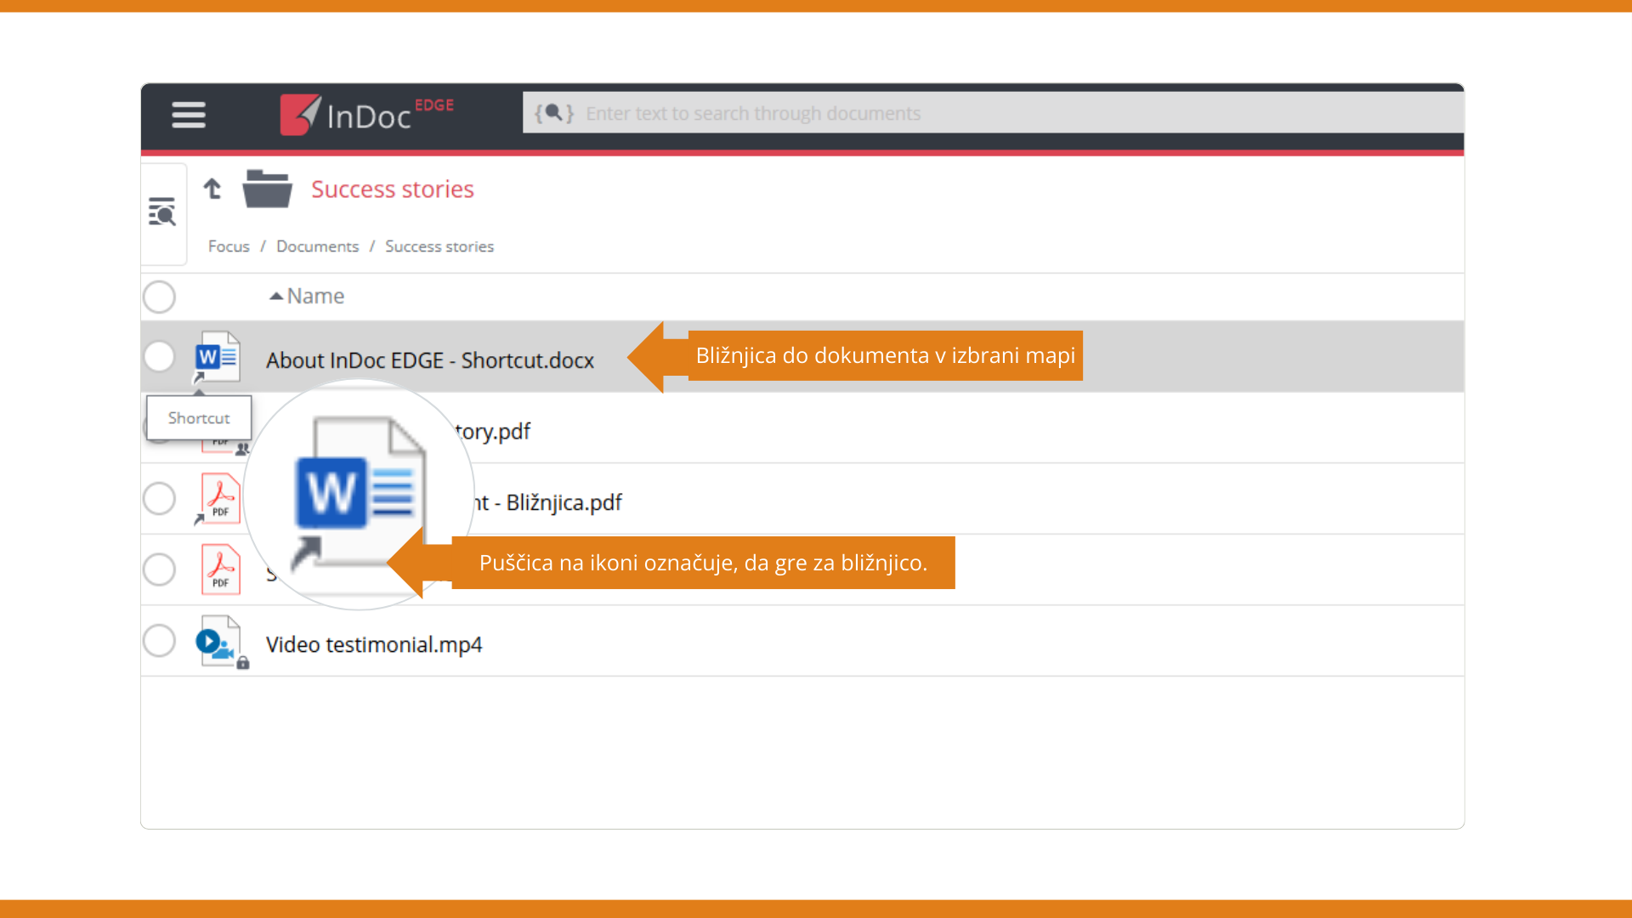The image size is (1632, 918).
Task: Select the Video testimonial.mp4 checkbox
Action: 159,641
